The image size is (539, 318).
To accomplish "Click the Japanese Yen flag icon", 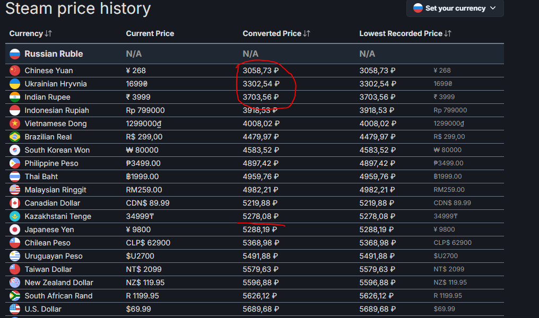I will coord(15,229).
